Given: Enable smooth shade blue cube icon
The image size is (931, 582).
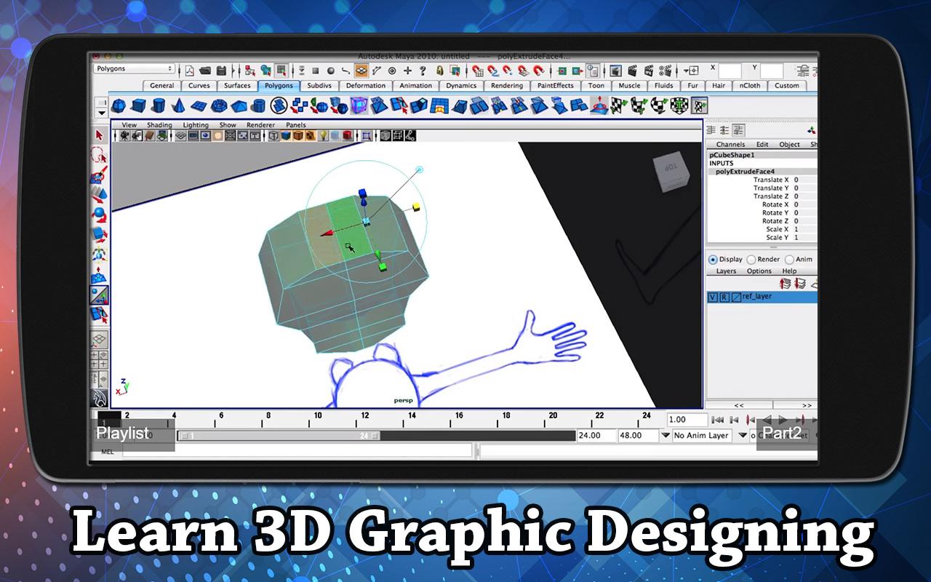Looking at the screenshot, I should click(x=286, y=135).
